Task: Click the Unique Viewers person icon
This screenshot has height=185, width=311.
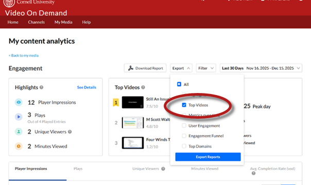Action: (19, 132)
